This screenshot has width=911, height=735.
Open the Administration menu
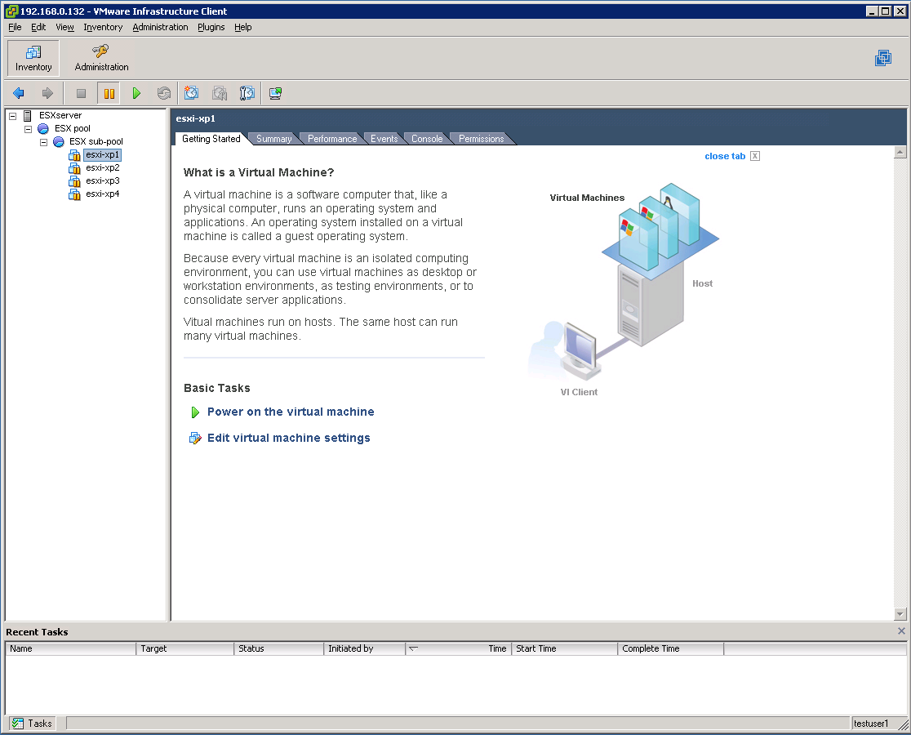tap(160, 27)
